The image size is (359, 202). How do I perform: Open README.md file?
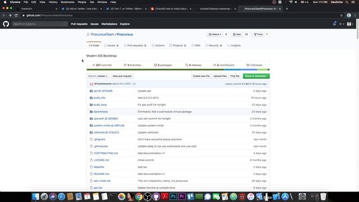pos(101,174)
